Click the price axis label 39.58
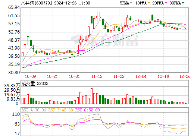Image resolution: width=194 pixels, height=136 pixels. point(14,56)
